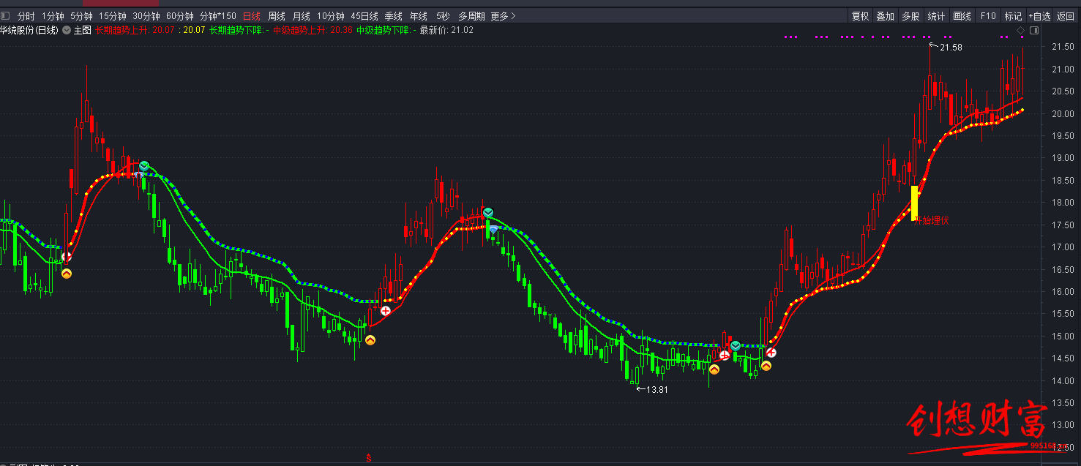The image size is (1081, 466).
Task: Select the 分钟*150 period
Action: [218, 16]
